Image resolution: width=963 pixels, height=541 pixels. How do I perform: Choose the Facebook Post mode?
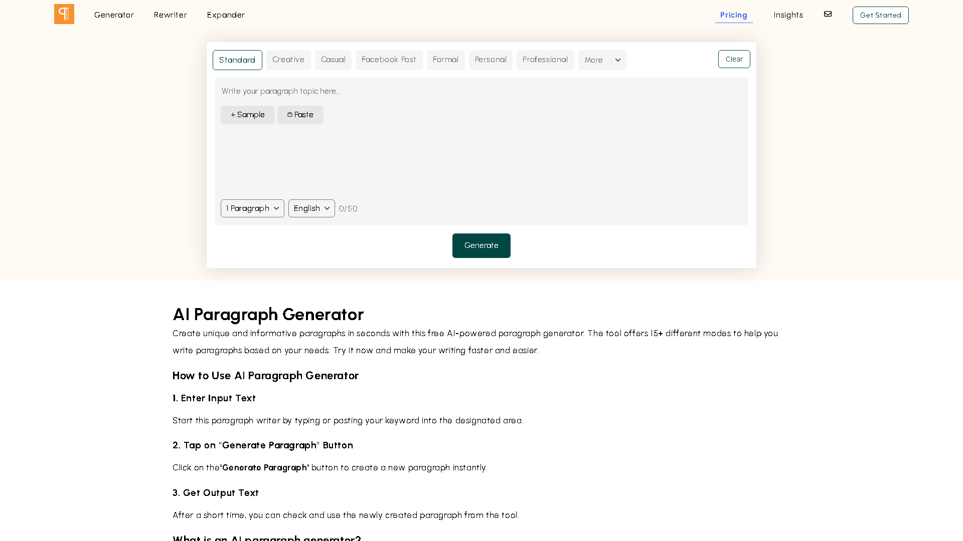pos(389,60)
